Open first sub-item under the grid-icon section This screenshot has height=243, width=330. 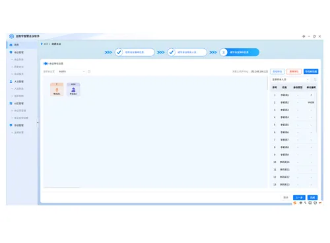pos(20,111)
